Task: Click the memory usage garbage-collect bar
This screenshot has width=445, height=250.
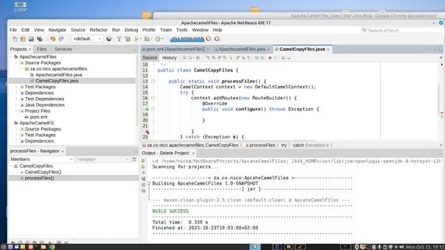Action: (187, 39)
